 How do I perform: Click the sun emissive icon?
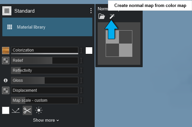tap(39, 110)
